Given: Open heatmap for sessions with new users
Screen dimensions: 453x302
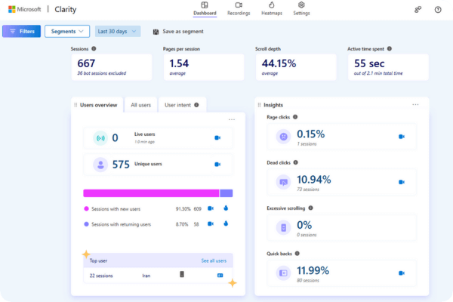Looking at the screenshot, I should click(x=226, y=208).
